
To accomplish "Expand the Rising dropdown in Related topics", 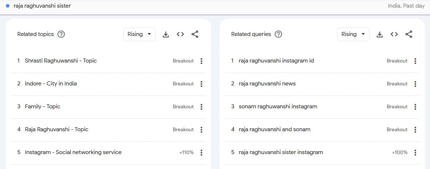I will [x=139, y=34].
